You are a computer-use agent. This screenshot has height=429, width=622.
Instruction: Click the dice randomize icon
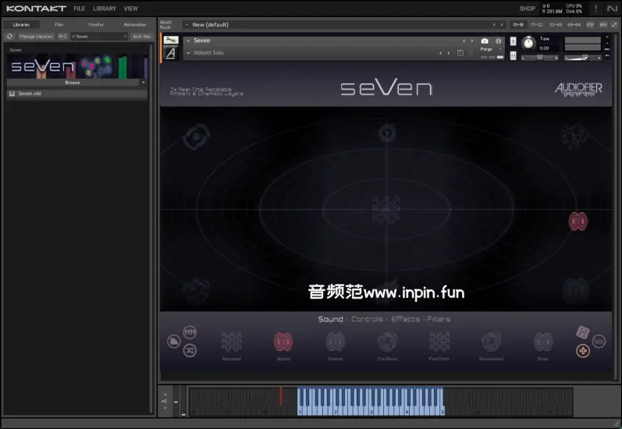coord(582,332)
